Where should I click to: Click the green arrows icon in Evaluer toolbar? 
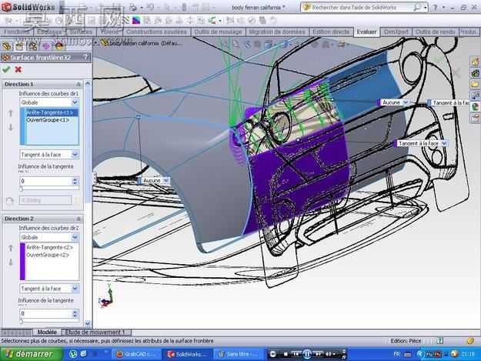click(212, 21)
